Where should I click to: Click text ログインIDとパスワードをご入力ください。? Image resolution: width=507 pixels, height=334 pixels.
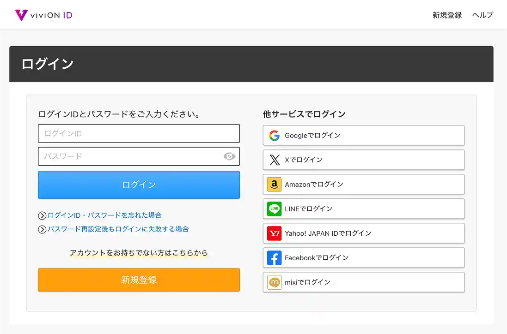click(x=120, y=114)
